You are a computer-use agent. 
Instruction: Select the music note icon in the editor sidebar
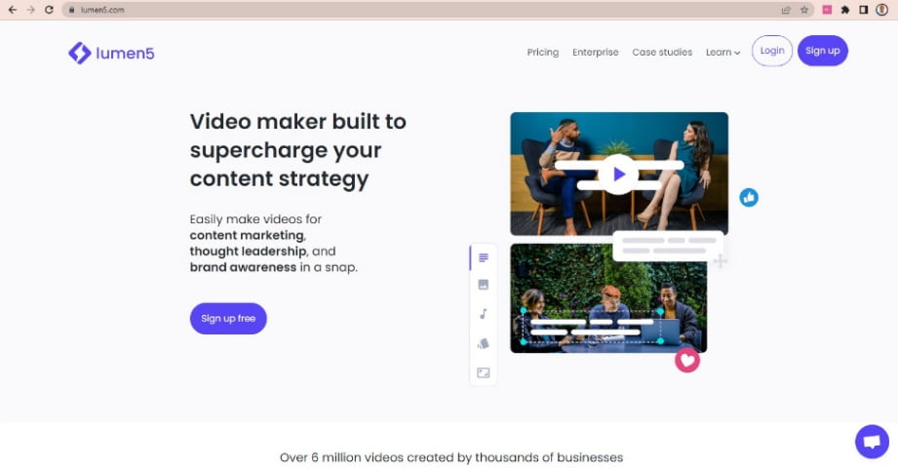click(484, 314)
